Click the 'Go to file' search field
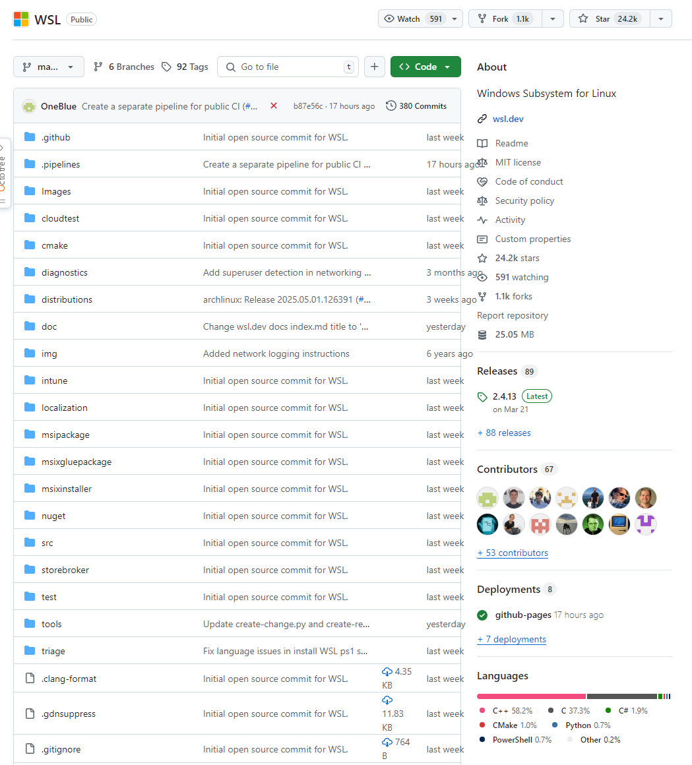The width and height of the screenshot is (692, 765). pyautogui.click(x=288, y=67)
